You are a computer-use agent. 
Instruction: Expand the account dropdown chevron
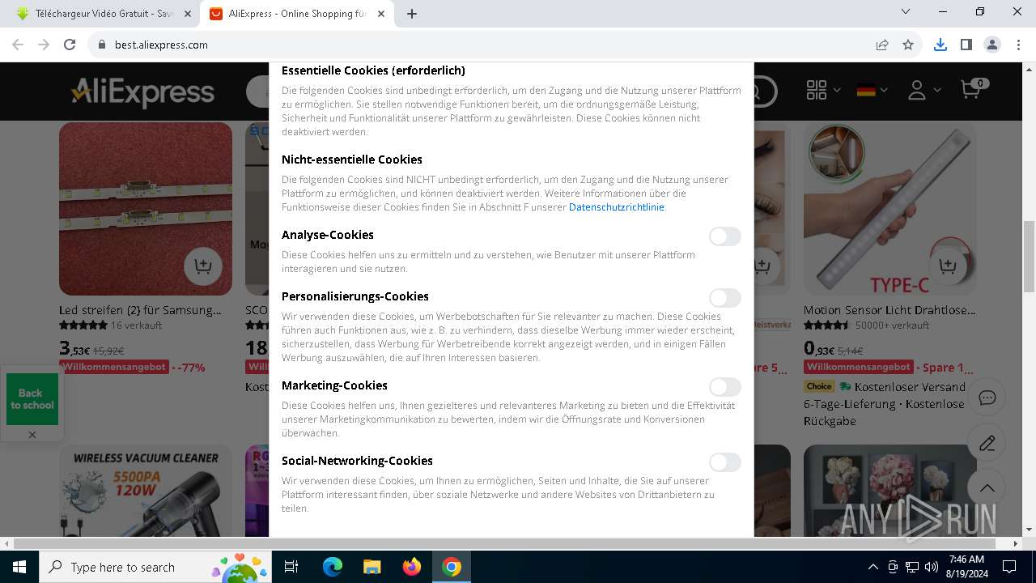pyautogui.click(x=937, y=90)
